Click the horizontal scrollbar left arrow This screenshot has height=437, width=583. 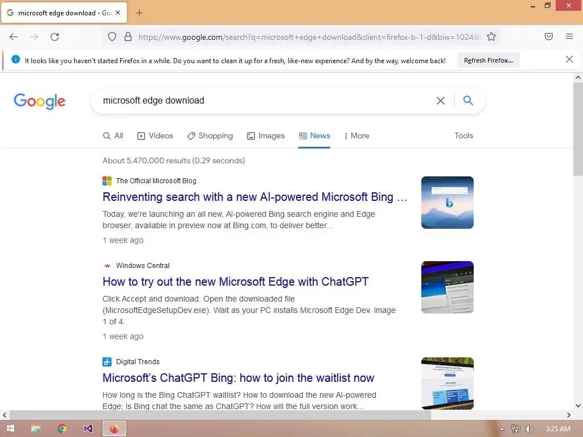pos(5,415)
